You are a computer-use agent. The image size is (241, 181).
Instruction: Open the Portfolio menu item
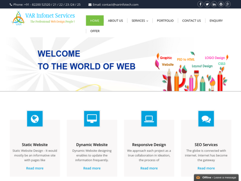point(165,21)
